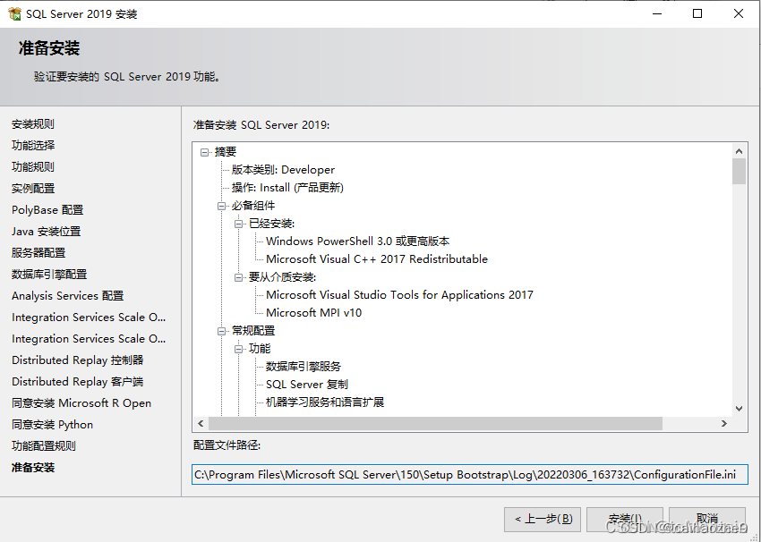
Task: Collapse the 常规配置 node
Action: click(x=221, y=330)
